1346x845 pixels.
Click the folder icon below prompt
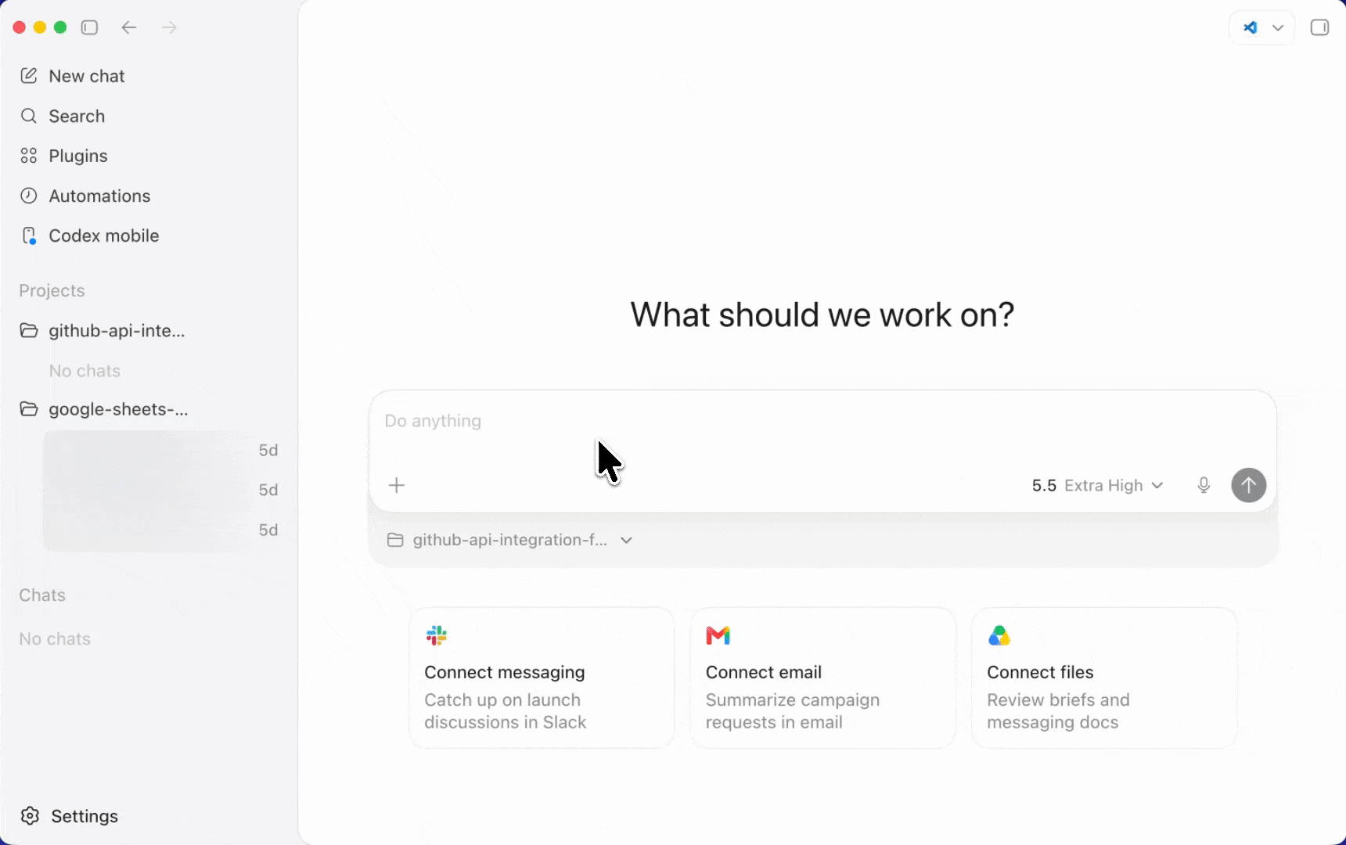point(395,540)
